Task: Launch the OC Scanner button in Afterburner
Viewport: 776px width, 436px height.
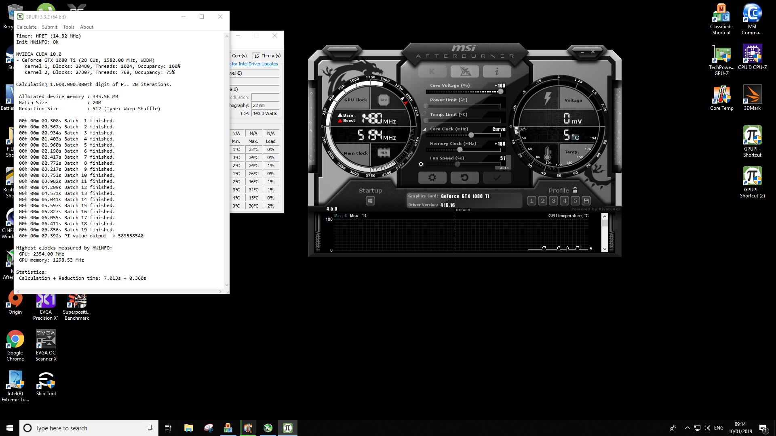Action: tap(465, 71)
